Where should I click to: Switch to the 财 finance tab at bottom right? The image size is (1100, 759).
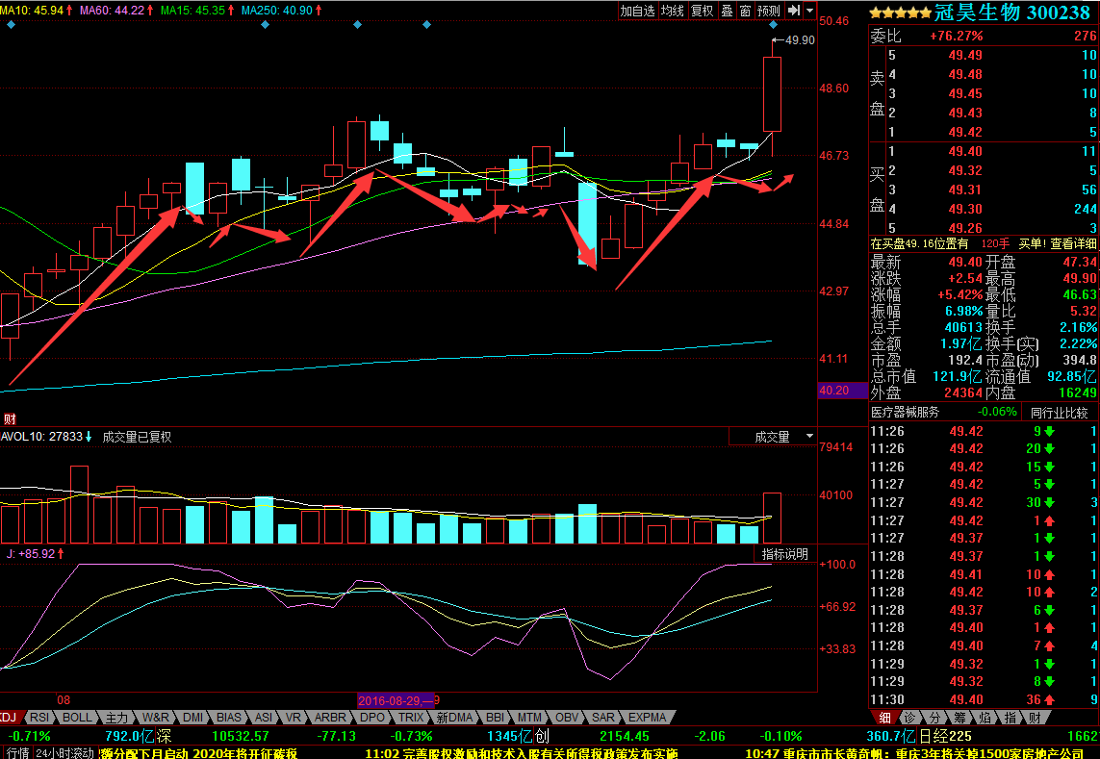click(1035, 717)
